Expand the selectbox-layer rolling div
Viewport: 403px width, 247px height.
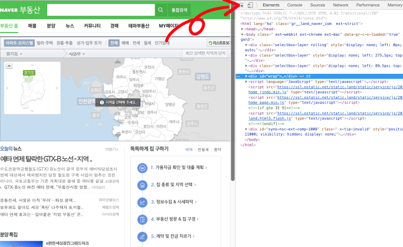coord(246,45)
